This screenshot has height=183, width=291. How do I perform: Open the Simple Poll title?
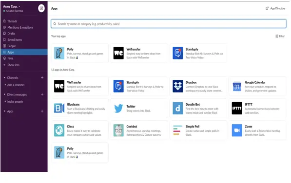[193, 127]
